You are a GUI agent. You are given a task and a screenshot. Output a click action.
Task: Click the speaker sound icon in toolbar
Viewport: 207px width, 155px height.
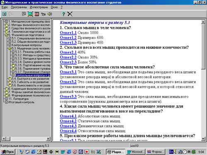(x=50, y=14)
